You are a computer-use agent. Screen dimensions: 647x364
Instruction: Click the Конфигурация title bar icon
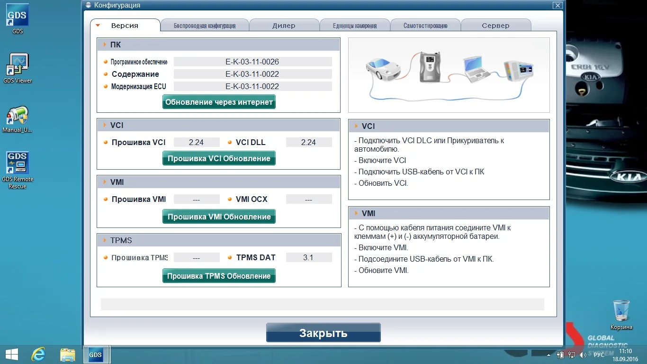[x=88, y=5]
